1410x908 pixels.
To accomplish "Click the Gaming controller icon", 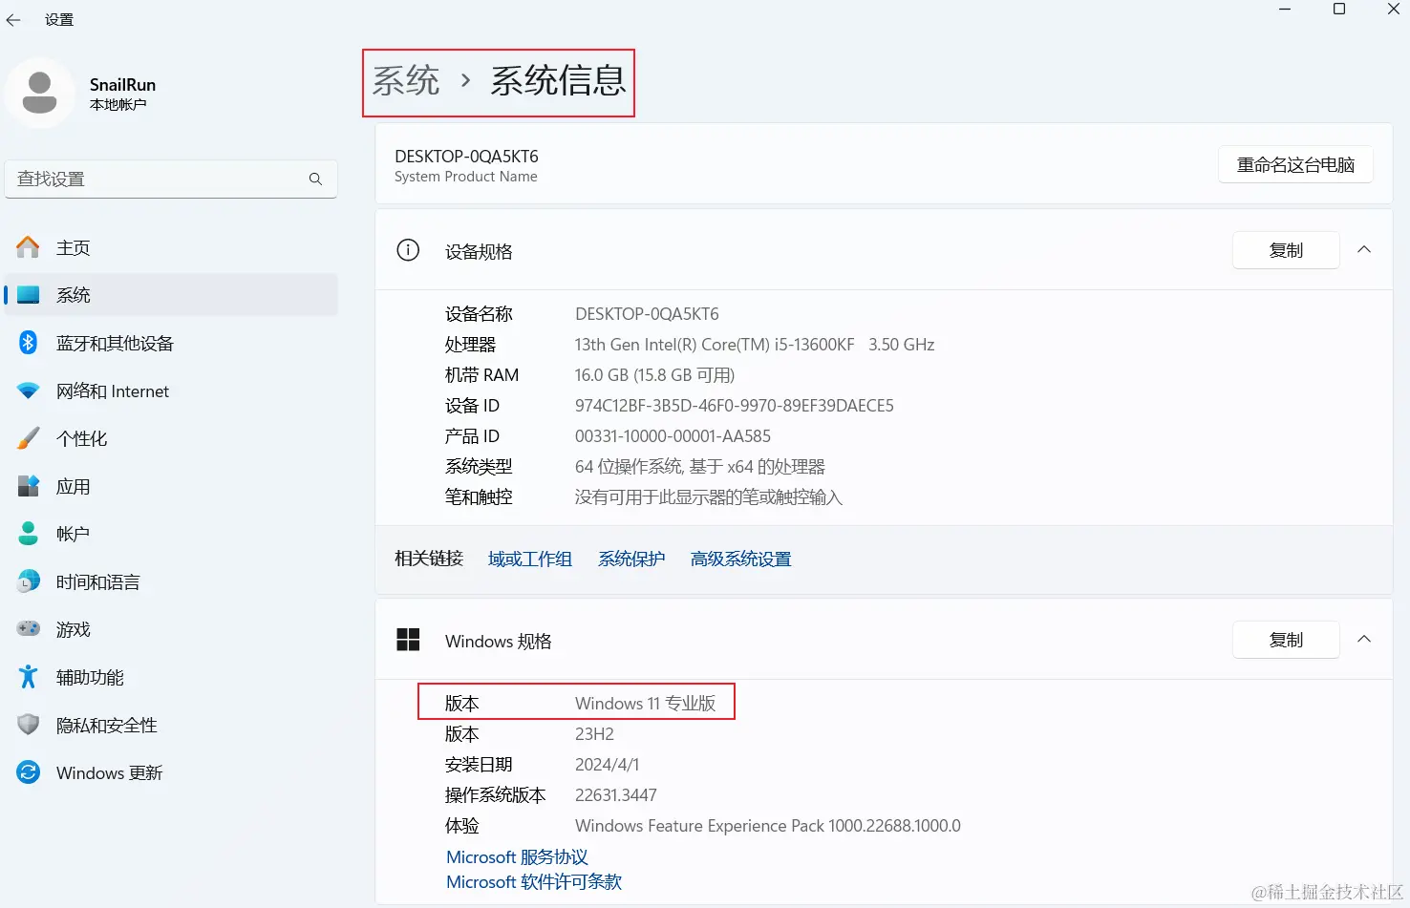I will click(x=29, y=629).
